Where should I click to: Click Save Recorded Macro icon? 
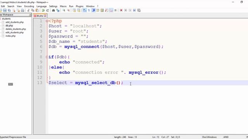pyautogui.click(x=139, y=10)
